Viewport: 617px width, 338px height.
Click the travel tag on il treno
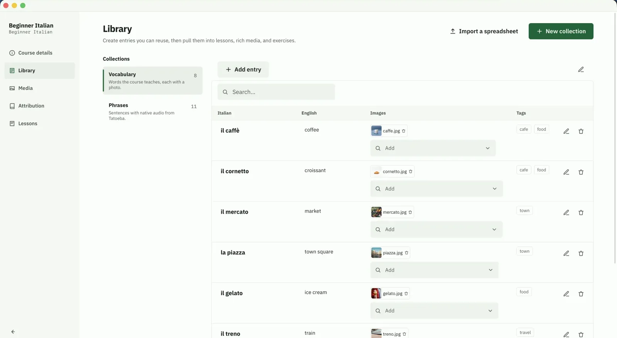525,333
